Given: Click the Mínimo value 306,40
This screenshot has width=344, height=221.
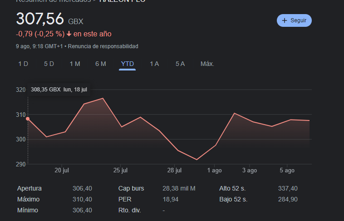Looking at the screenshot, I should pyautogui.click(x=82, y=210).
